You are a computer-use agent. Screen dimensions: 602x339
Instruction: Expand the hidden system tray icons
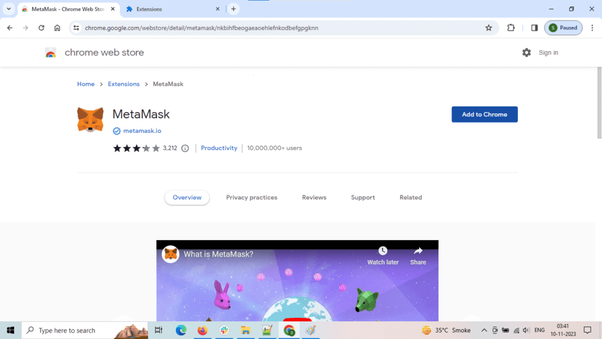tap(484, 330)
